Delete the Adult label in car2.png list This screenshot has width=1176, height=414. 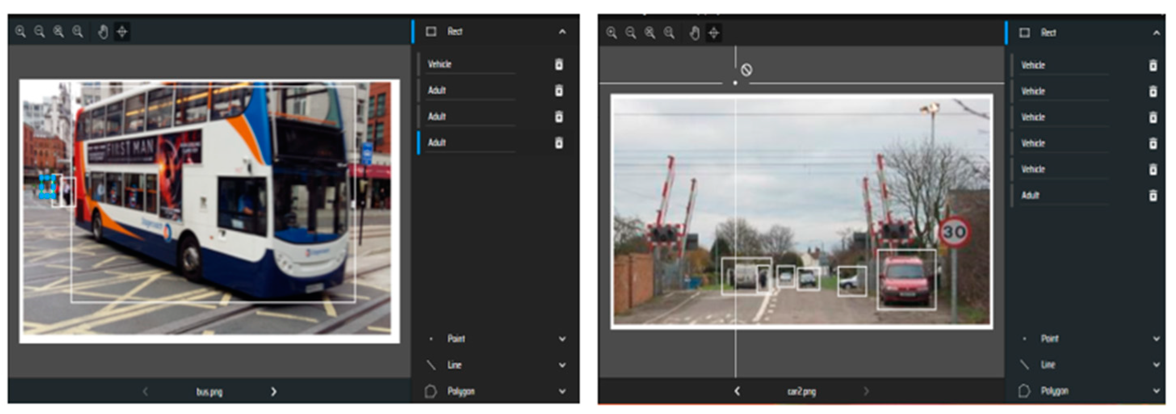point(1153,196)
